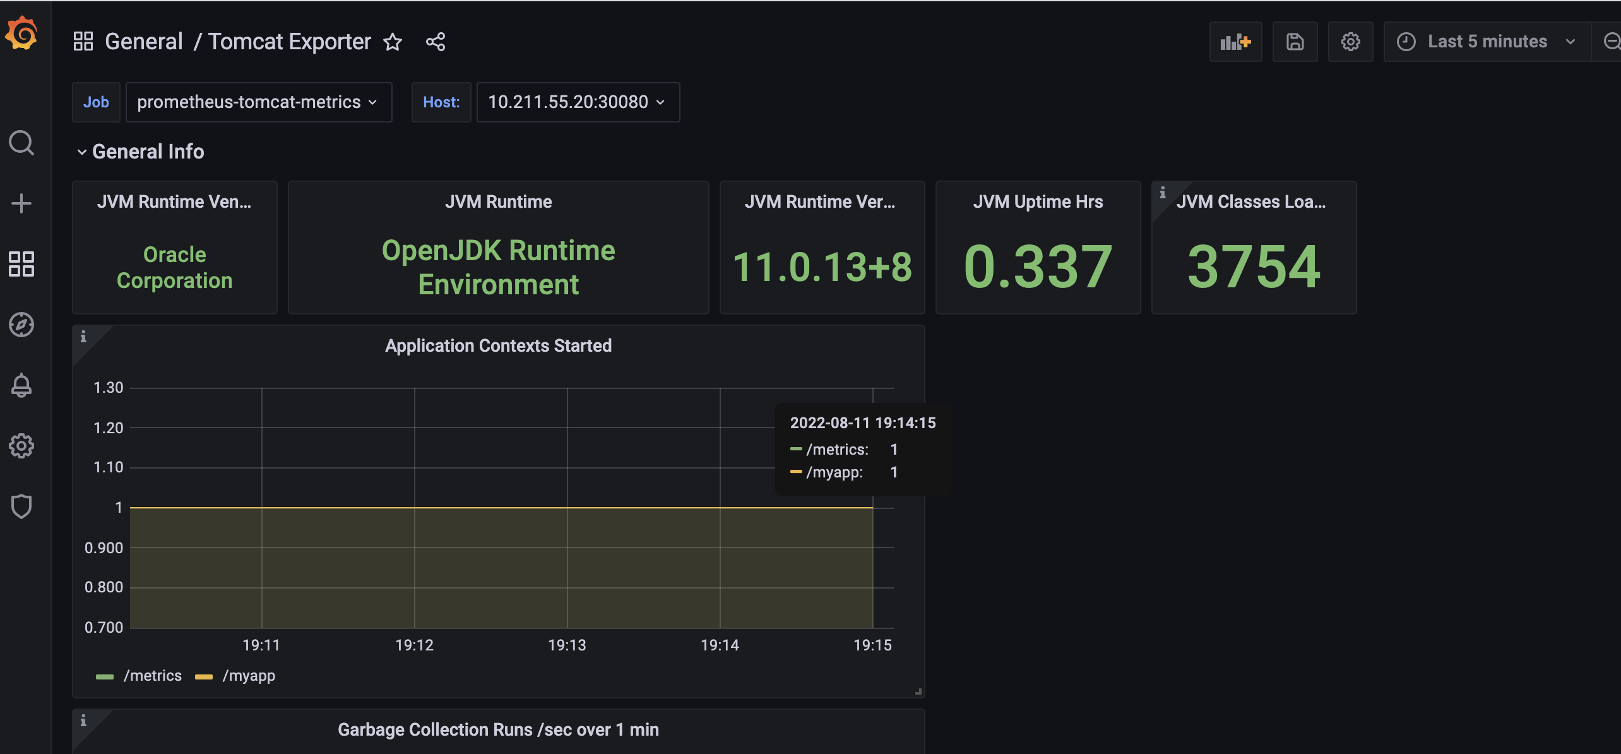The width and height of the screenshot is (1621, 754).
Task: Click the 19:13 tick on the time axis
Action: (567, 645)
